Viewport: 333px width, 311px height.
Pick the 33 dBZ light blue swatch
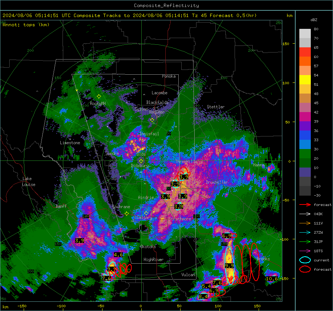(305, 144)
